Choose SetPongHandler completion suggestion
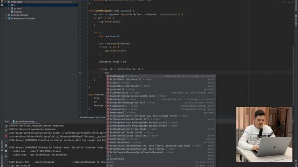 click(161, 126)
